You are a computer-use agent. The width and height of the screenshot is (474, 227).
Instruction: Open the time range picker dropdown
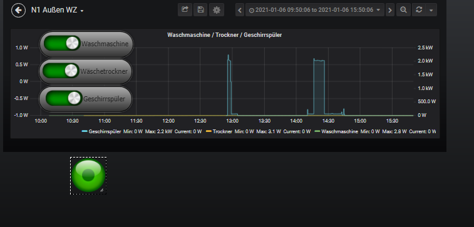pos(315,10)
